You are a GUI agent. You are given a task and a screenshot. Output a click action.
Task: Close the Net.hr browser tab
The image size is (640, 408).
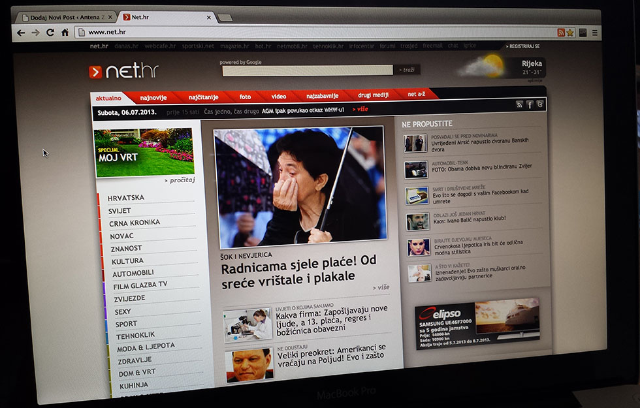click(208, 18)
